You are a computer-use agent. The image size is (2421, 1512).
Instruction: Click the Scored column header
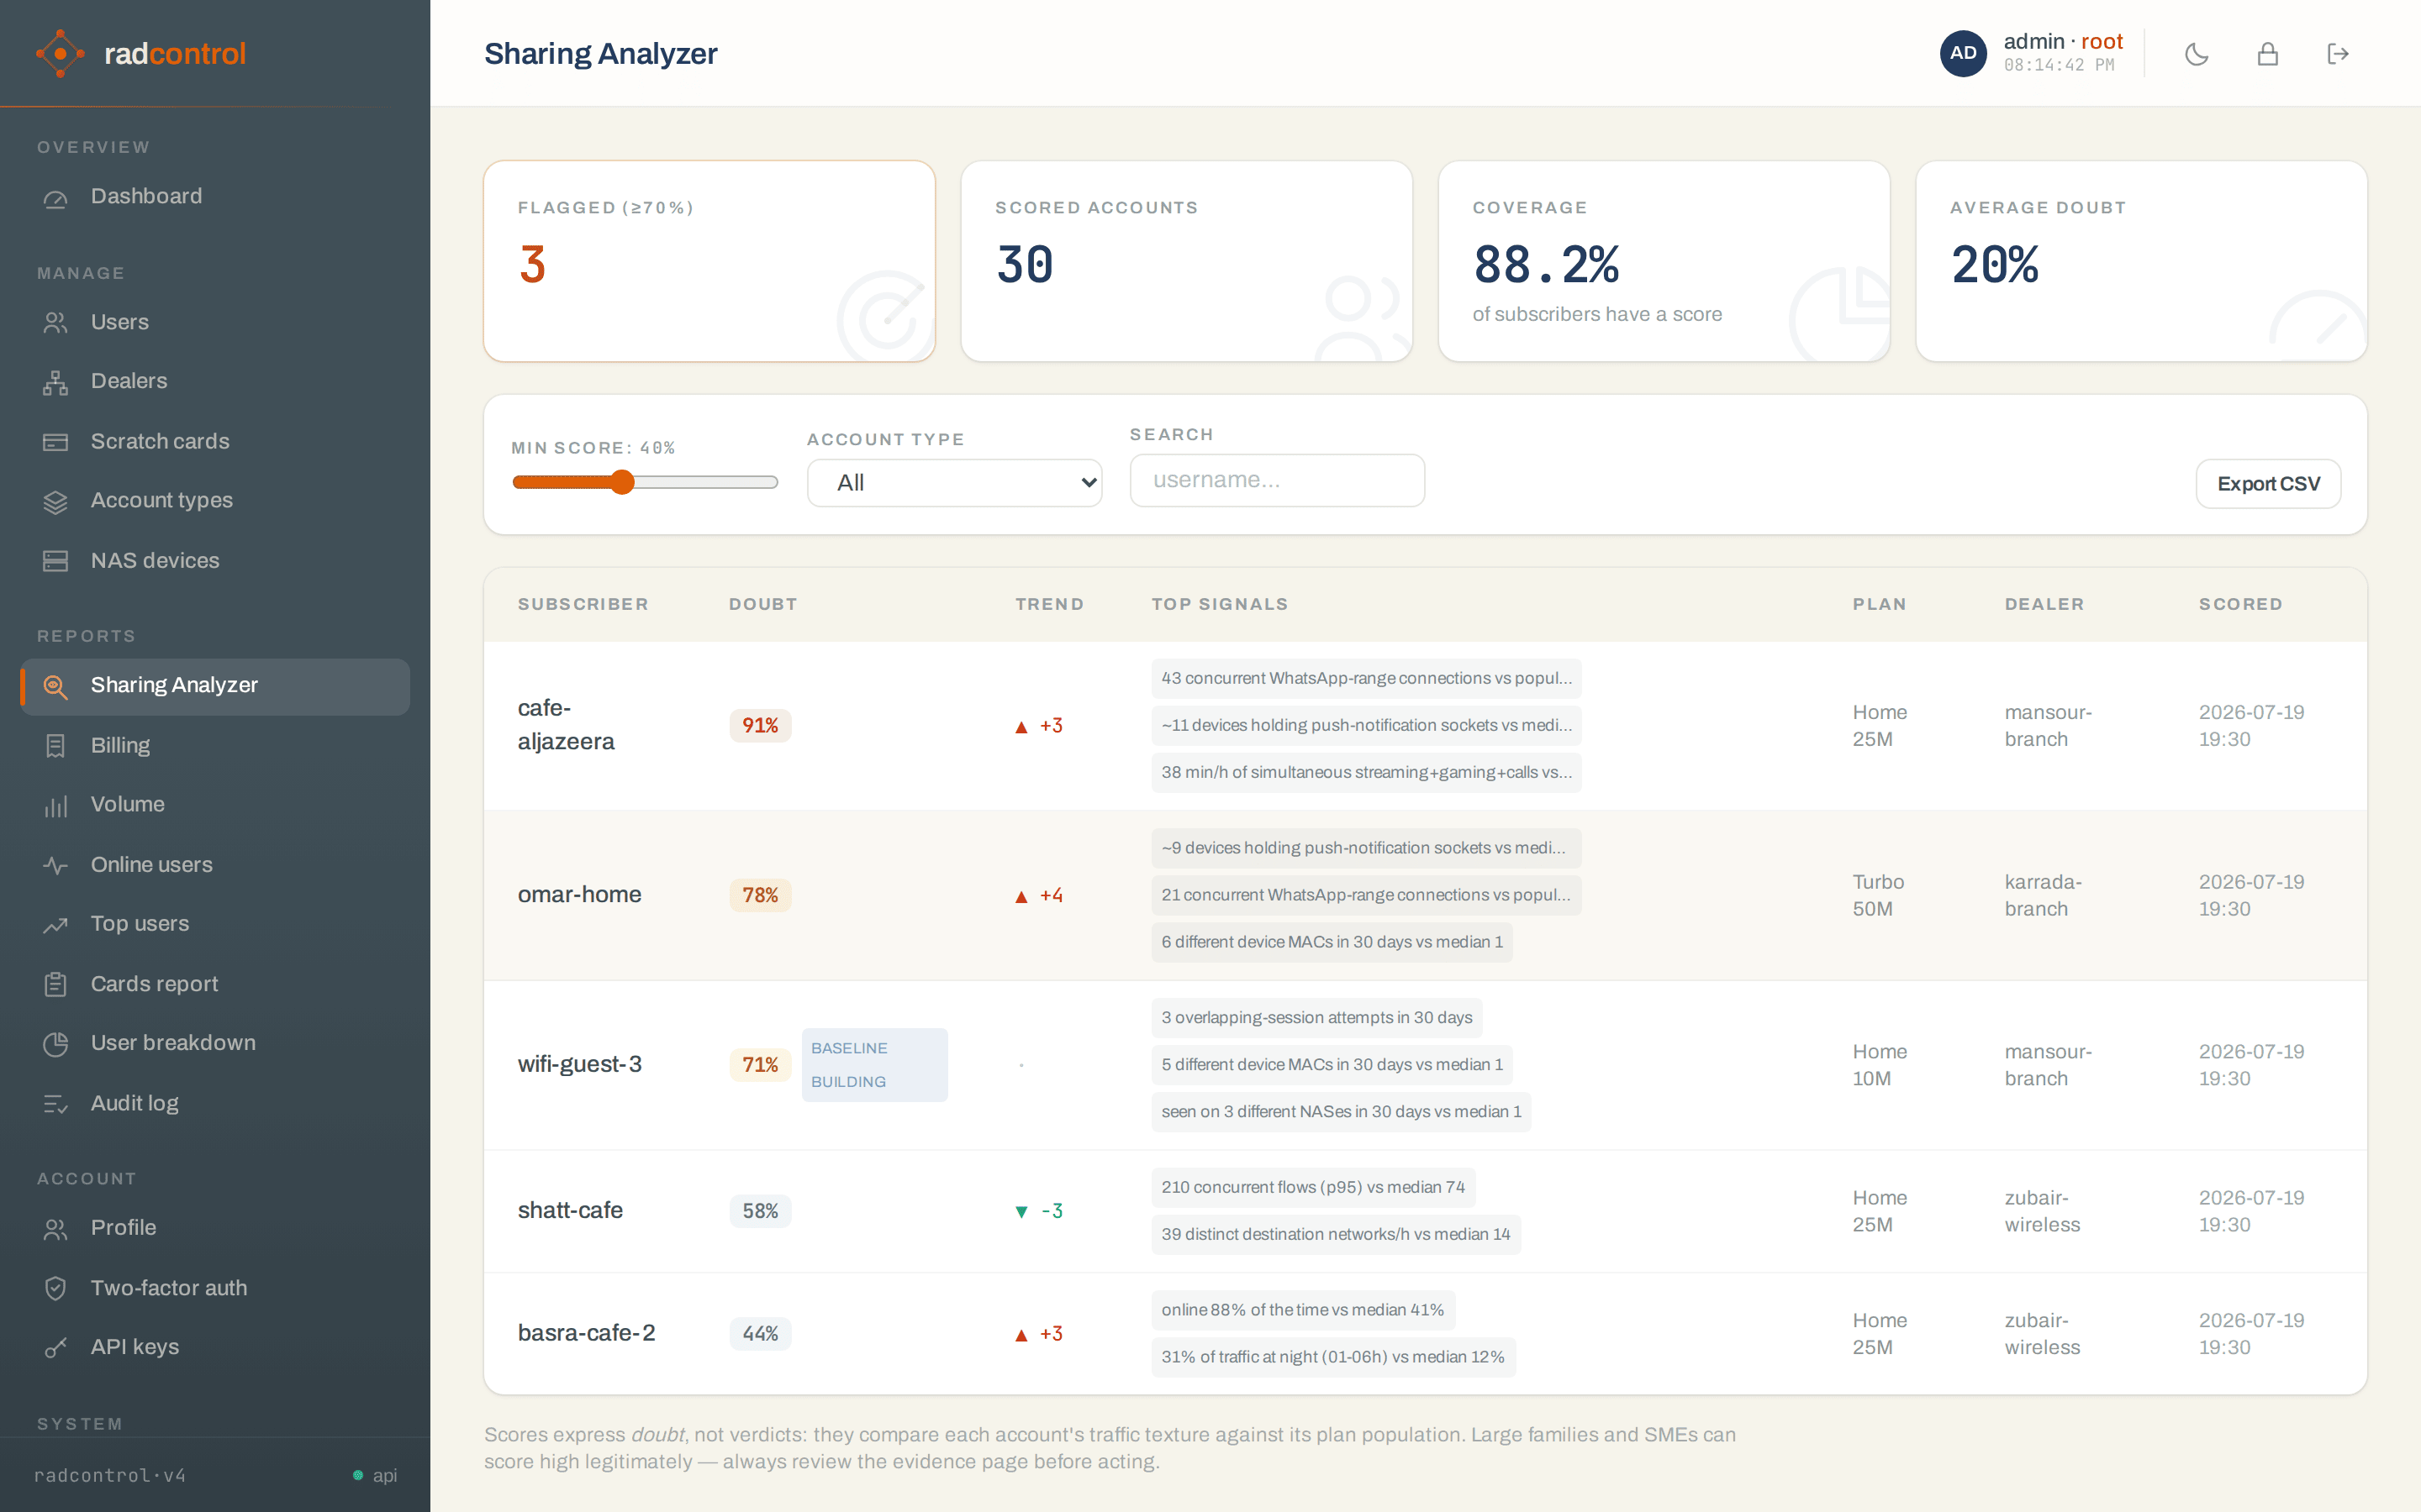click(2240, 604)
